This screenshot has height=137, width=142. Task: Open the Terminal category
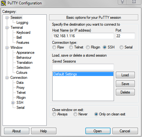(x=17, y=28)
